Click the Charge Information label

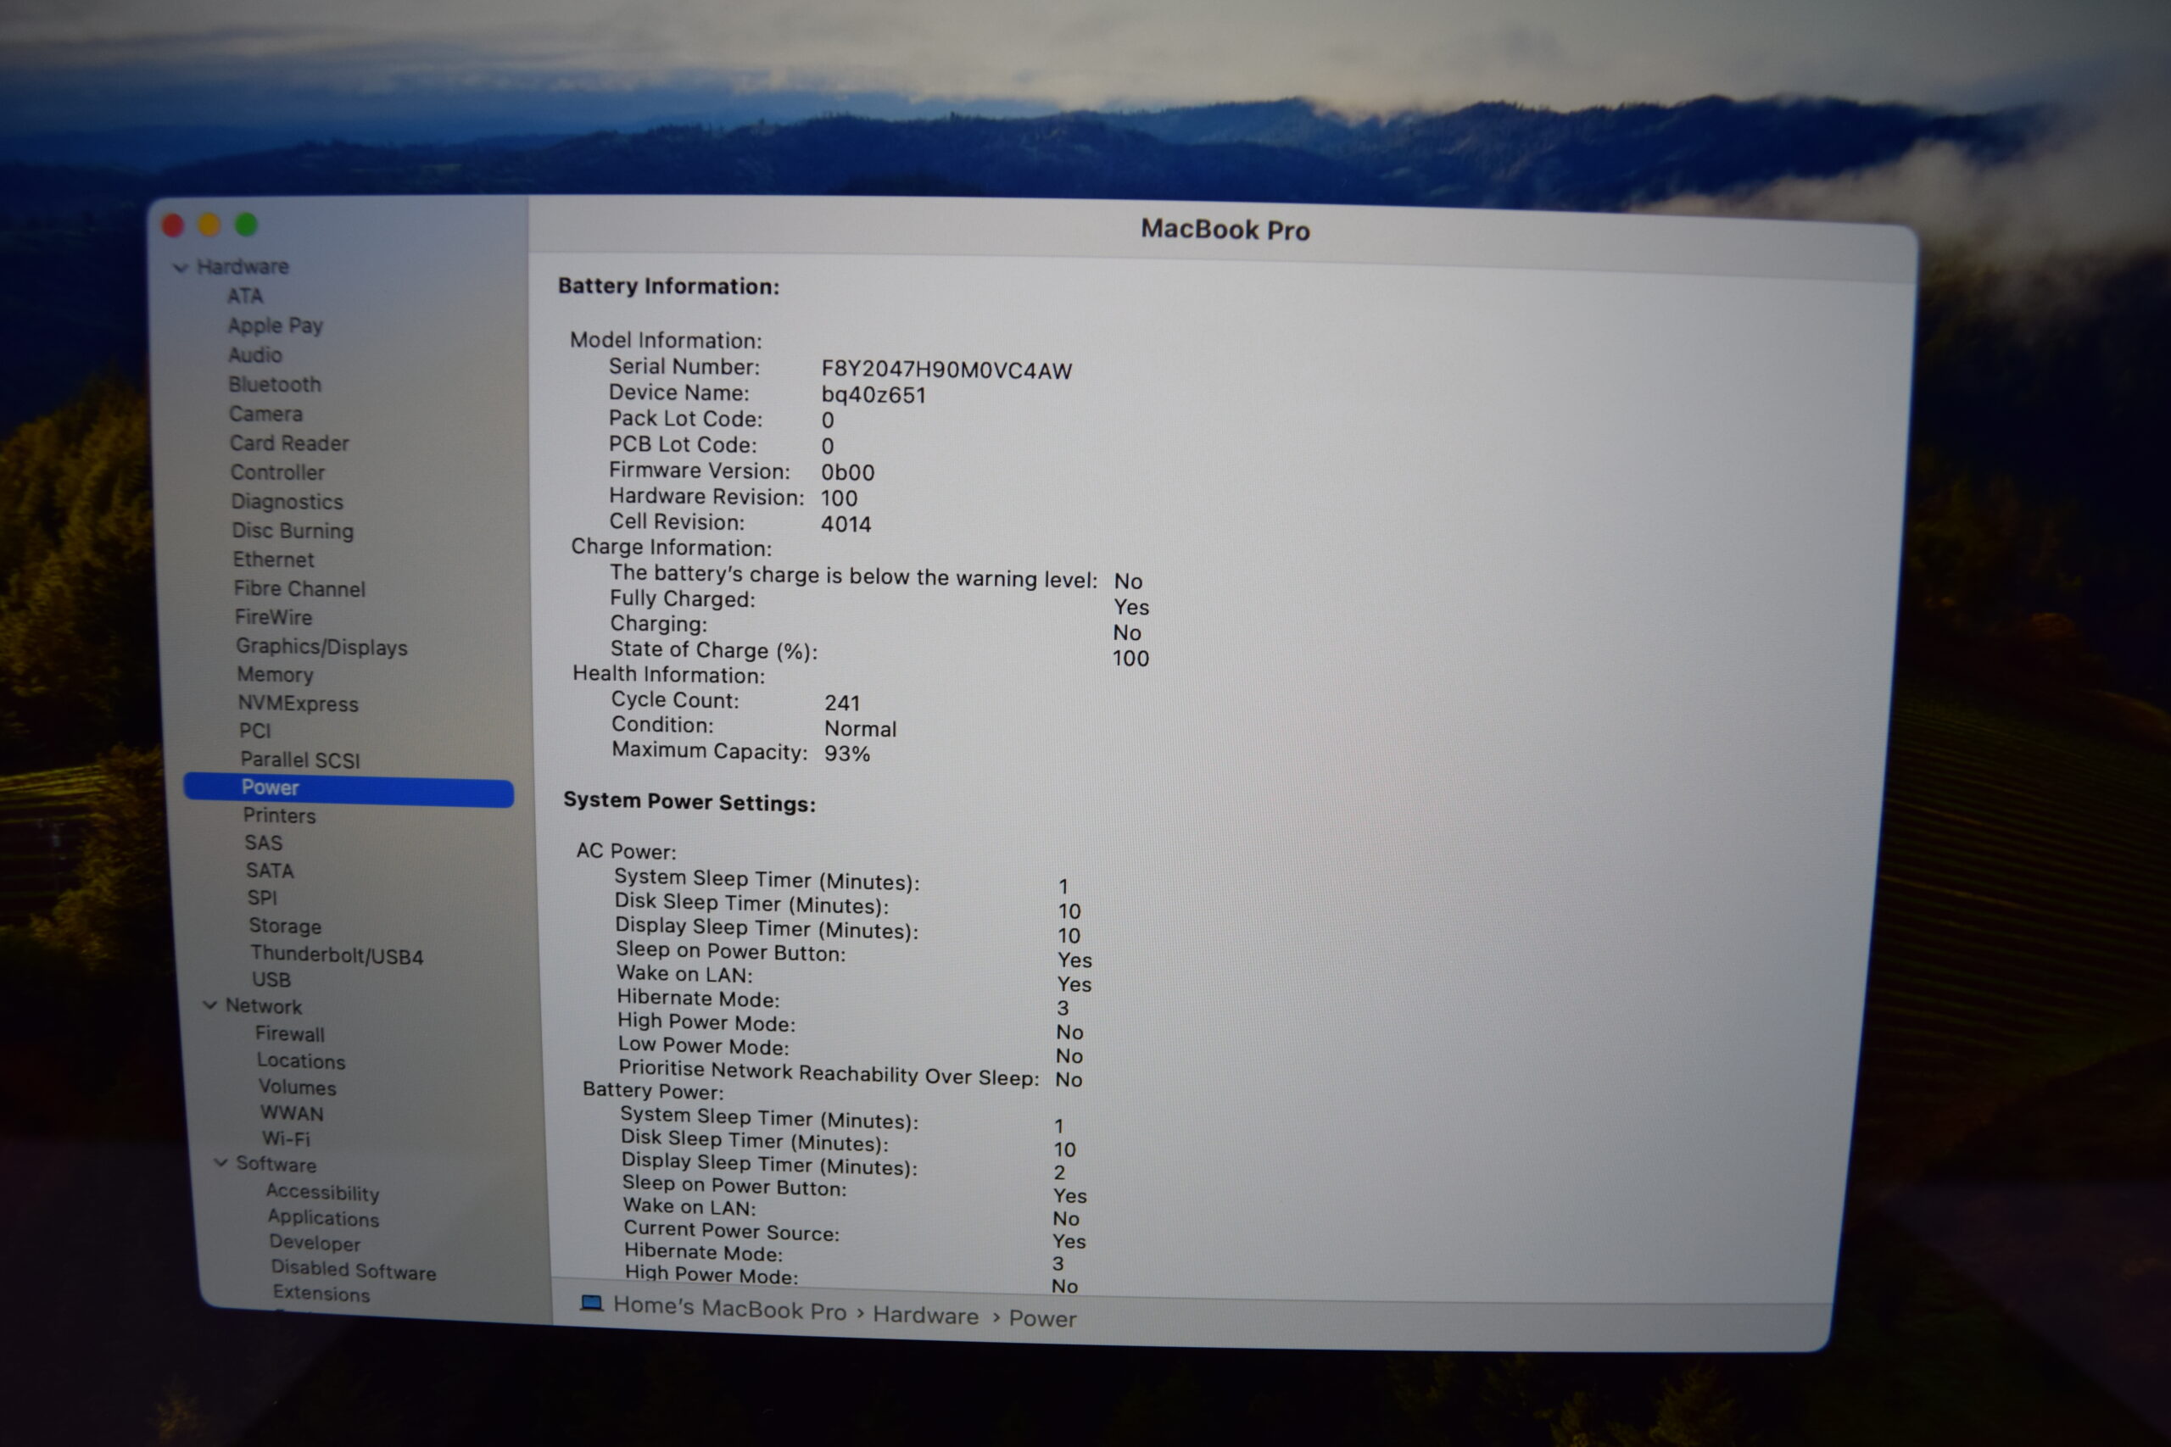pyautogui.click(x=671, y=548)
